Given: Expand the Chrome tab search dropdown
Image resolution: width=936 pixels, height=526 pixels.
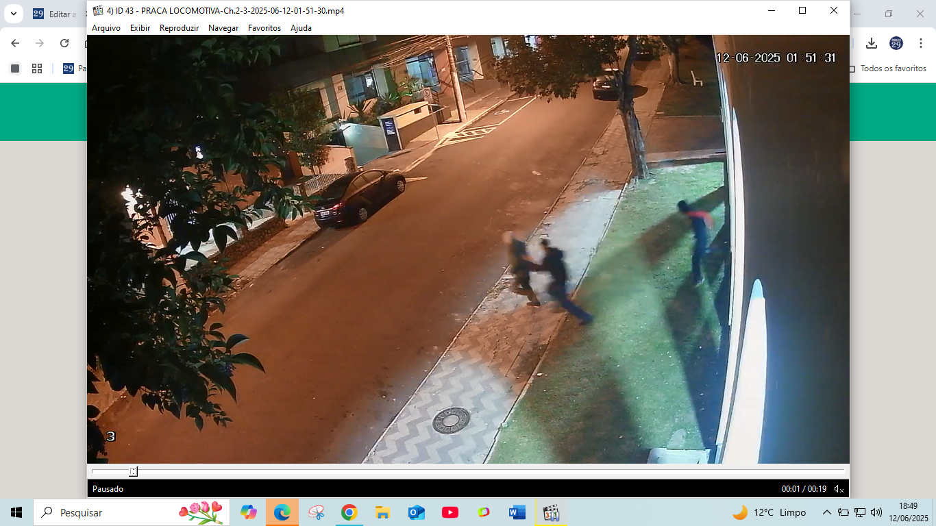Looking at the screenshot, I should 13,14.
